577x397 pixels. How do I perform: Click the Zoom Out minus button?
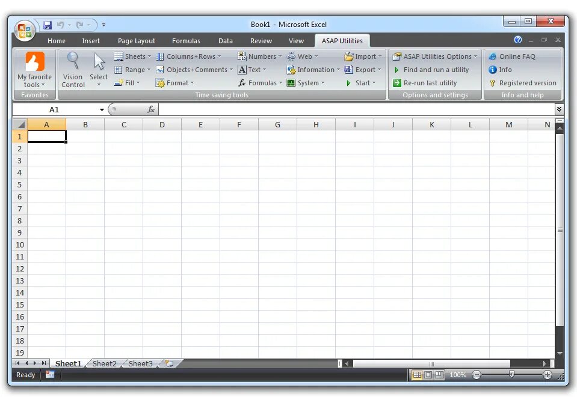tap(477, 375)
